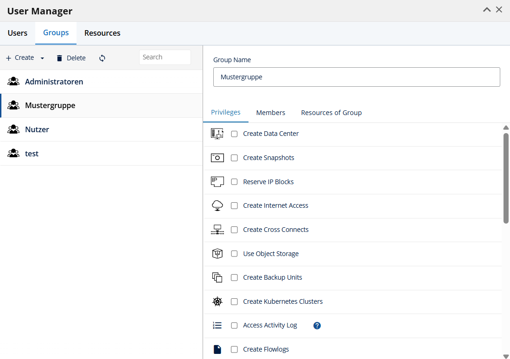510x359 pixels.
Task: Click the scrollbar down arrow
Action: 506,356
